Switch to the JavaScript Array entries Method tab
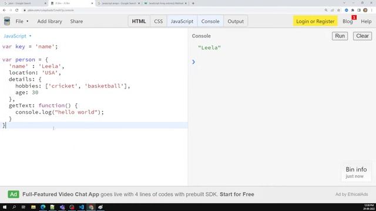The height and width of the screenshot is (211, 376). tap(165, 4)
